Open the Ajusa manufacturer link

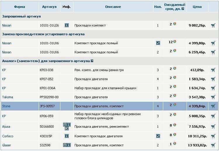(x=6, y=127)
